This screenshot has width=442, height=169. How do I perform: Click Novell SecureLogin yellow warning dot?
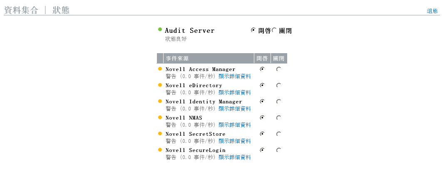click(160, 150)
